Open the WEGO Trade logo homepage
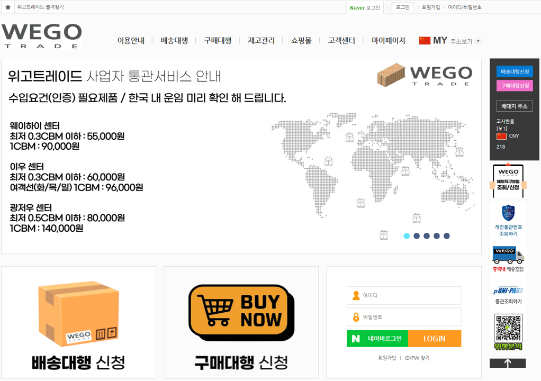541x381 pixels. pyautogui.click(x=42, y=36)
